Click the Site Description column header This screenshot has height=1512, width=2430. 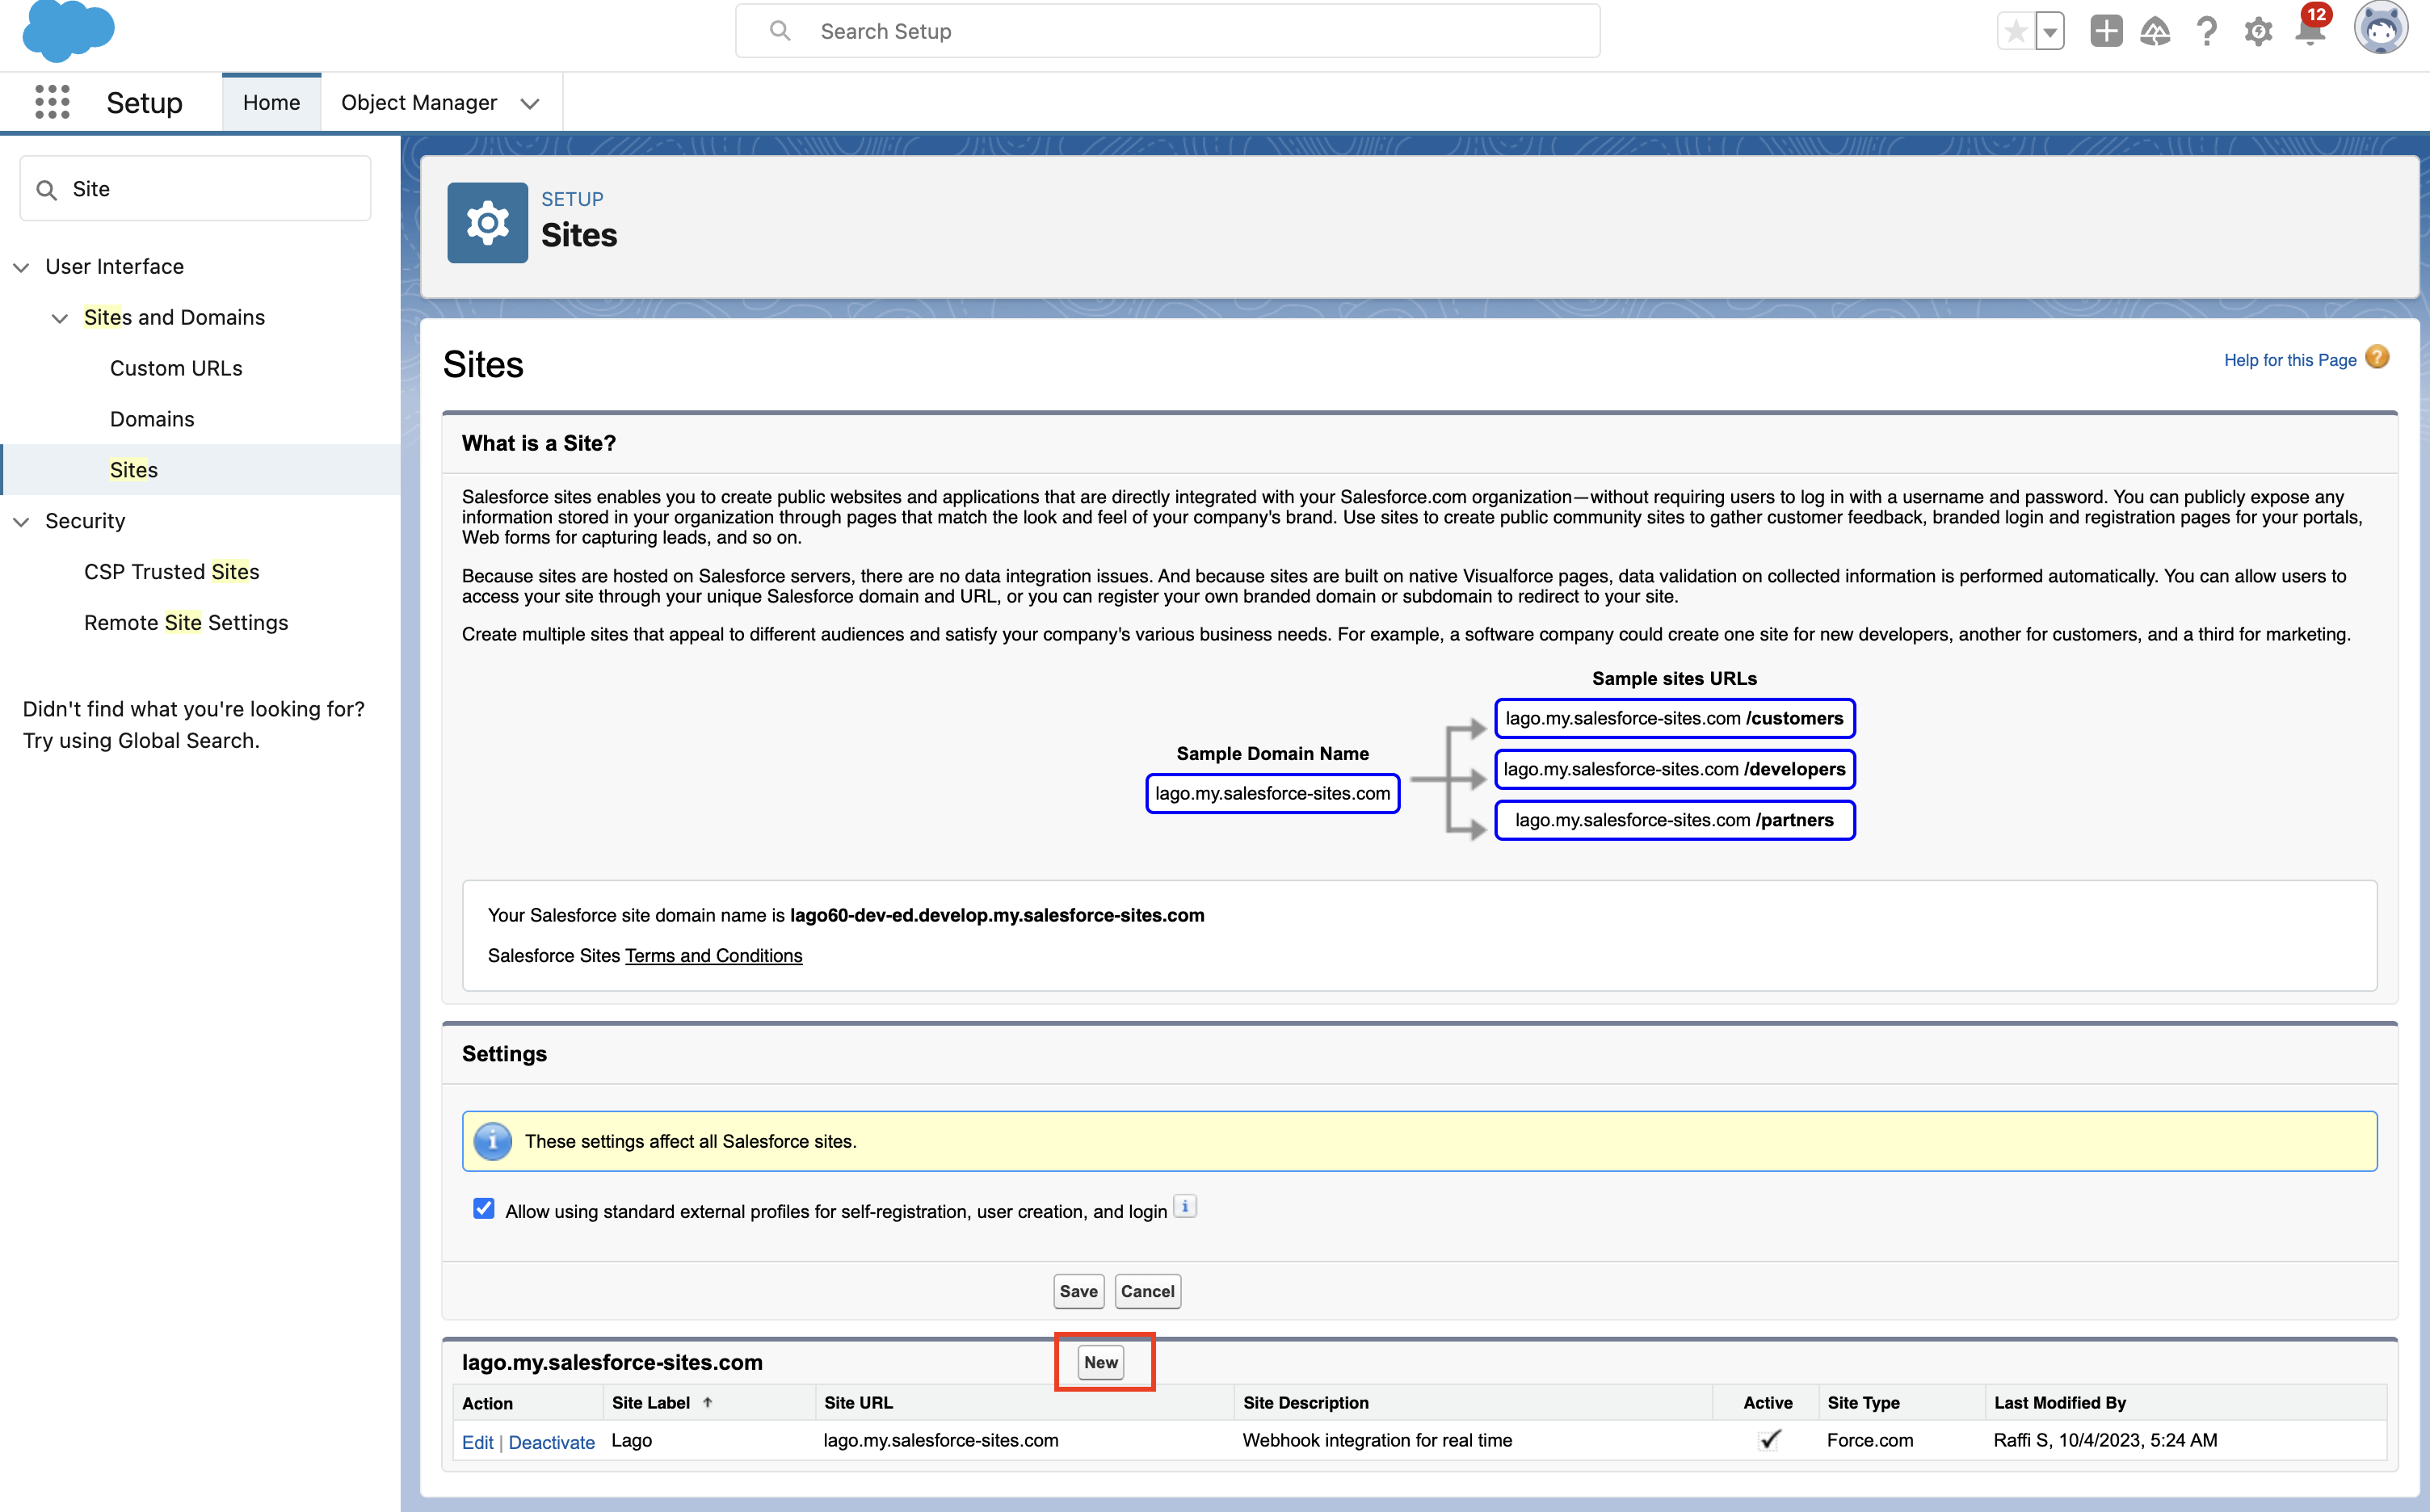(1305, 1402)
